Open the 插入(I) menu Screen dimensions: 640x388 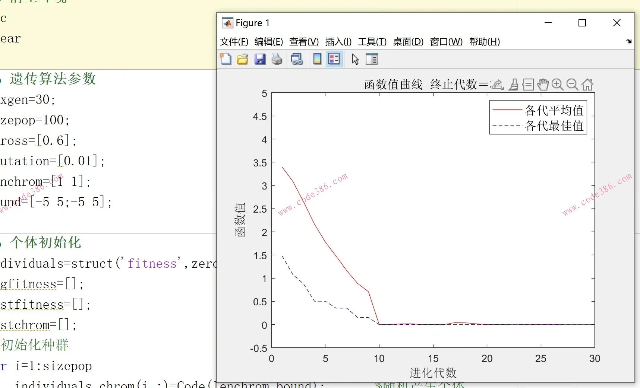tap(338, 41)
